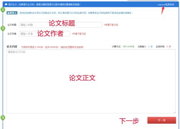
Task: Click the 温馨提示 label badge
Action: click(12, 13)
